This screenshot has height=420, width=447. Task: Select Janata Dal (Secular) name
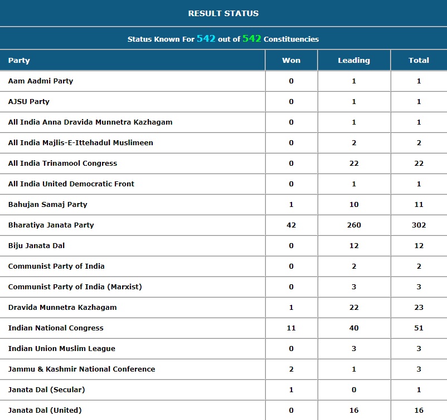click(x=46, y=389)
